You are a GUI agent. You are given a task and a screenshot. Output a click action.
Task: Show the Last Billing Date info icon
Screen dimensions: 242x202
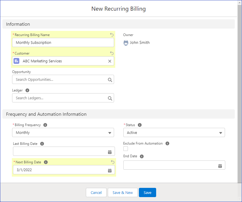point(42,144)
